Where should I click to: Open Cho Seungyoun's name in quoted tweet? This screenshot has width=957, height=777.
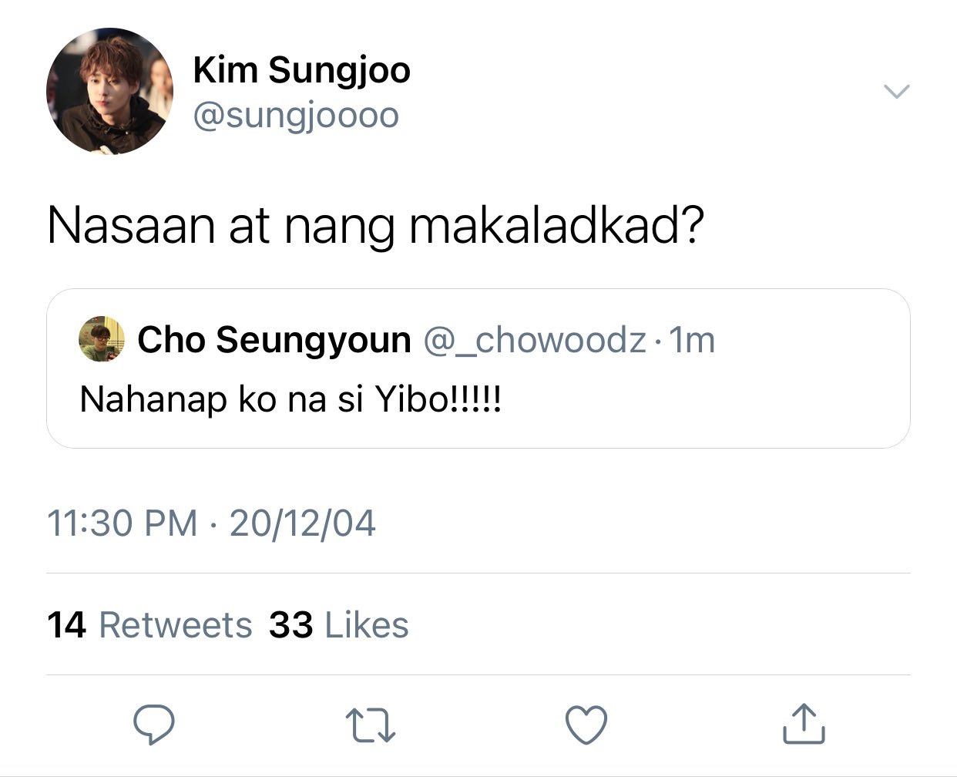tap(274, 340)
